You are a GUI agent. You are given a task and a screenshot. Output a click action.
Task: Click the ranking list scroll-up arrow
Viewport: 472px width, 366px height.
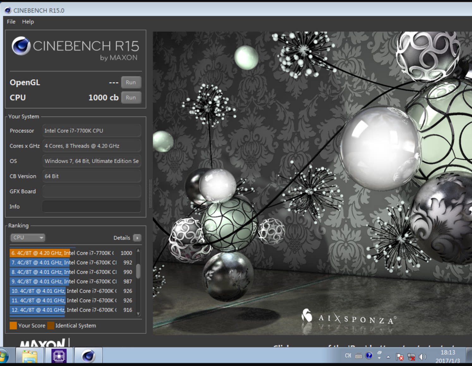pos(138,251)
